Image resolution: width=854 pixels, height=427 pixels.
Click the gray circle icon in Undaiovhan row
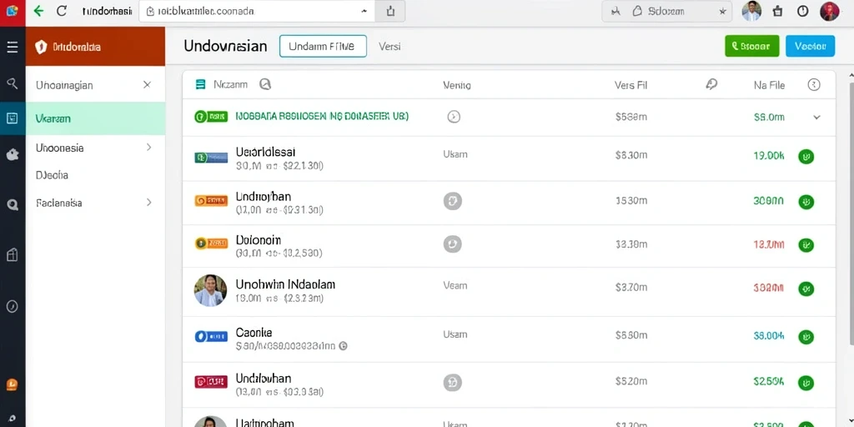[x=453, y=382]
